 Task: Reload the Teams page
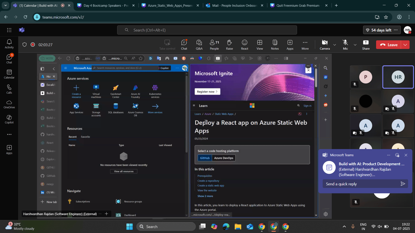point(25,17)
